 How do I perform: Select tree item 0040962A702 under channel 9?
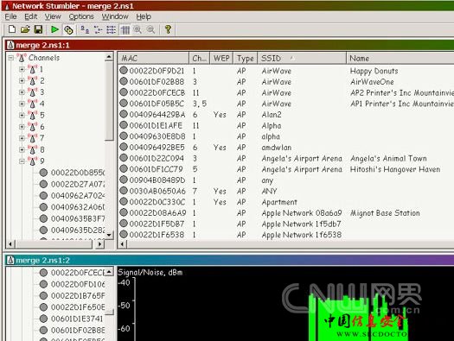point(78,196)
